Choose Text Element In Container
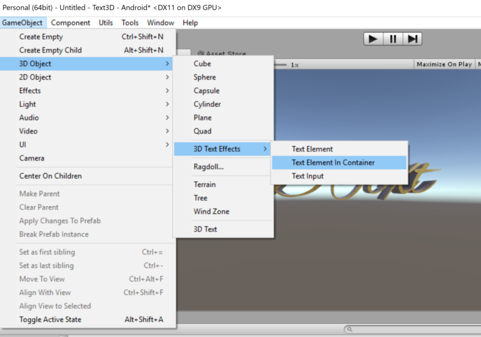 click(339, 163)
